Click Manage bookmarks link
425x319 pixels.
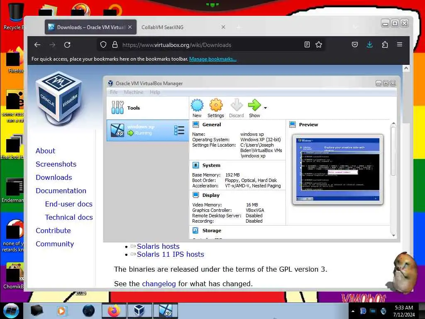[x=213, y=59]
